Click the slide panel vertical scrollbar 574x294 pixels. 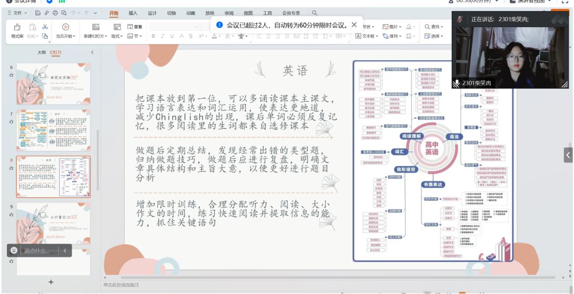click(97, 159)
